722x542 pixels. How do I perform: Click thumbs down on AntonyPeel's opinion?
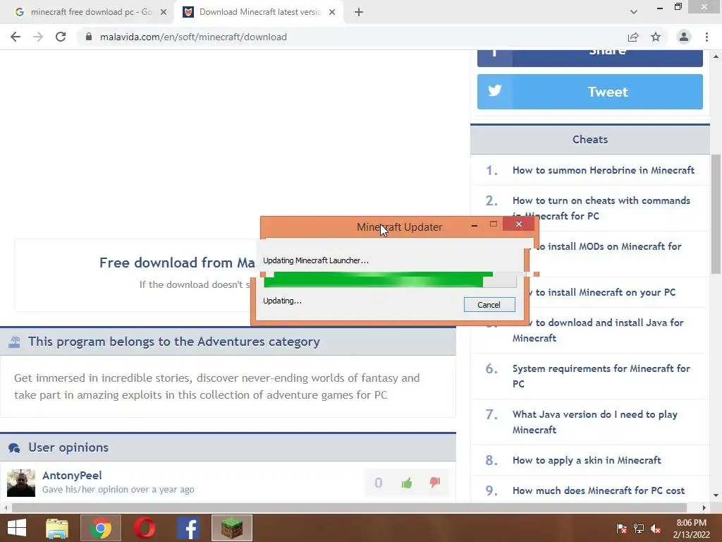click(434, 482)
